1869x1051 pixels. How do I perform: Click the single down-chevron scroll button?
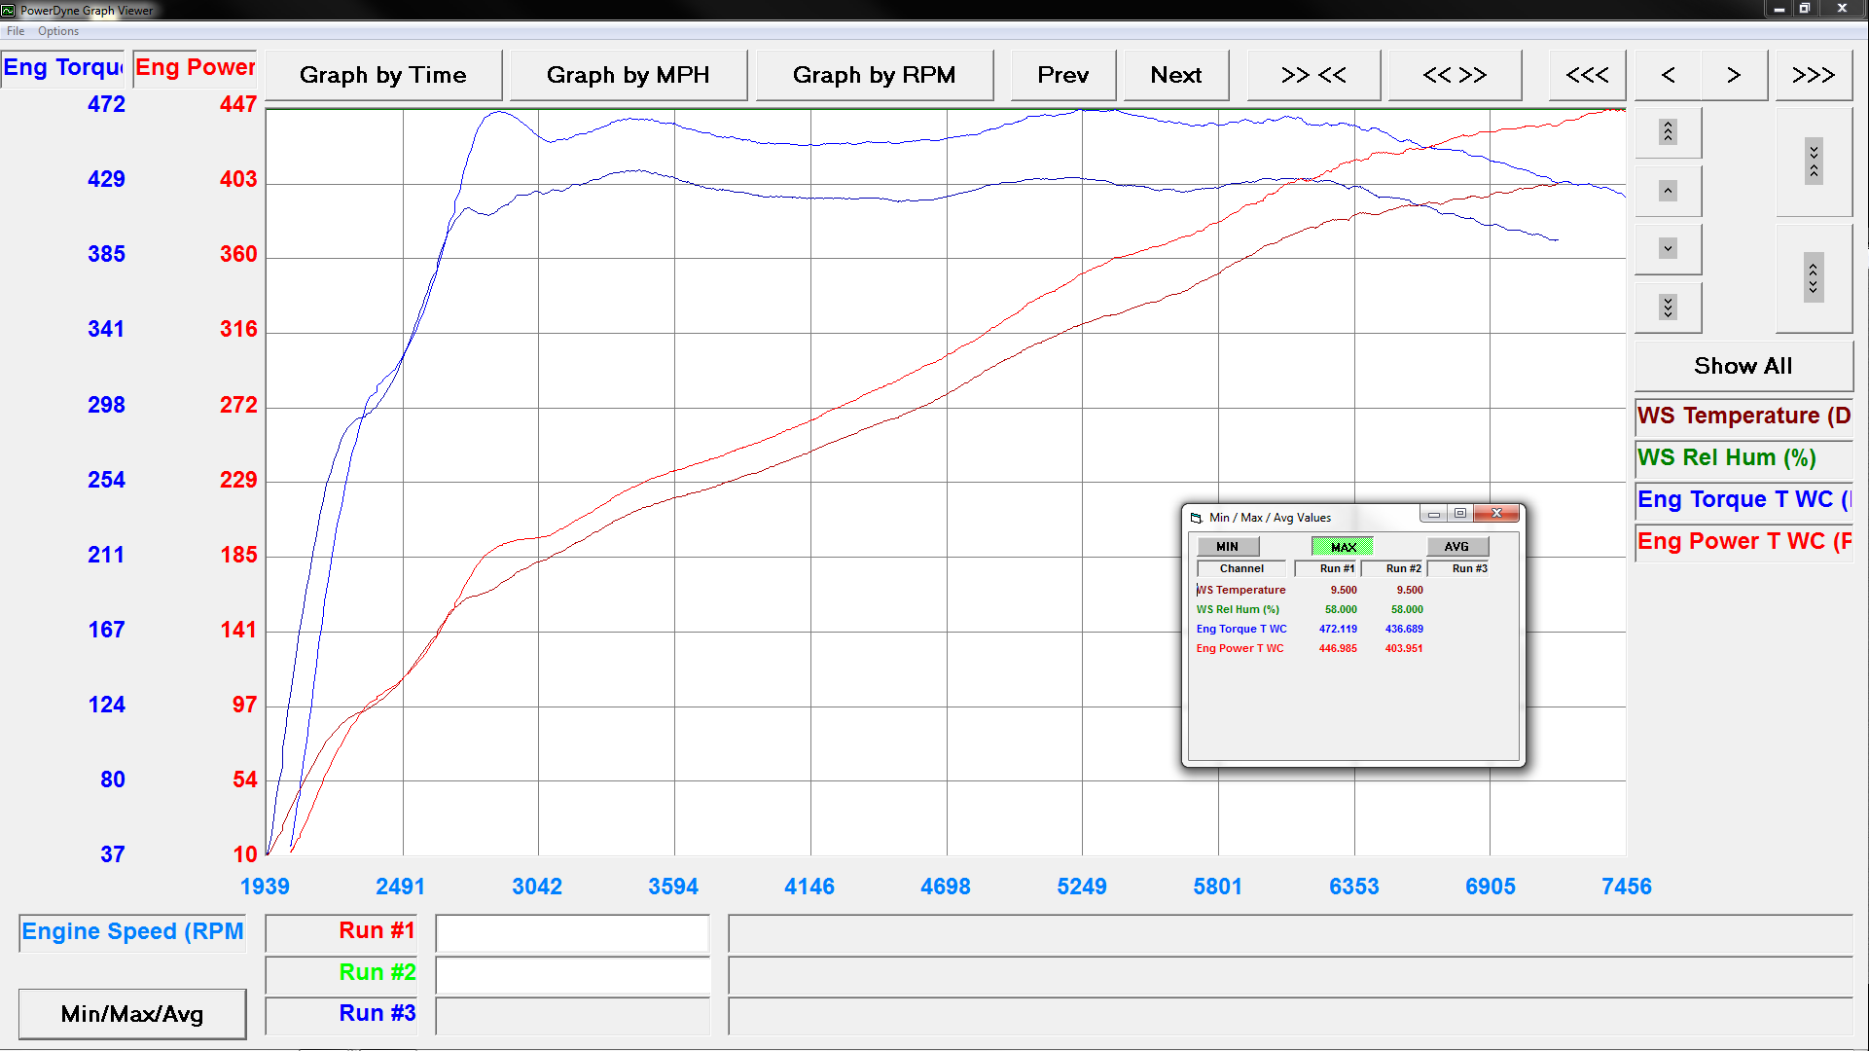(x=1668, y=249)
